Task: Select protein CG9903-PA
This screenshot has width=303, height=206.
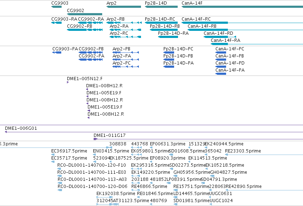Action: click(x=57, y=52)
